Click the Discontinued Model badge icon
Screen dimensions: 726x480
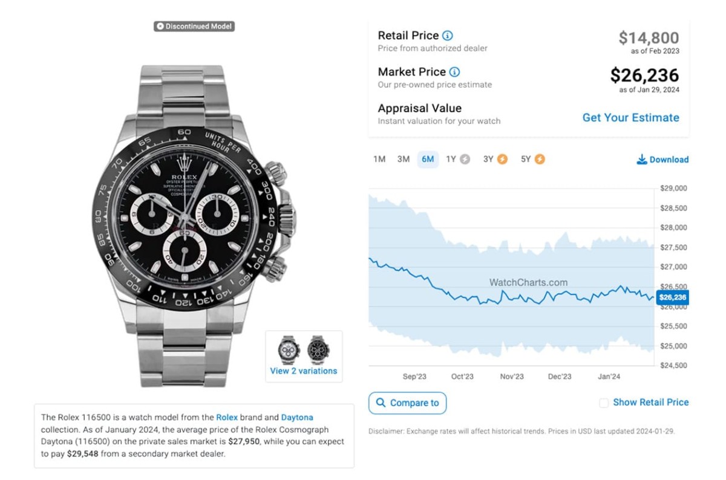click(x=160, y=27)
